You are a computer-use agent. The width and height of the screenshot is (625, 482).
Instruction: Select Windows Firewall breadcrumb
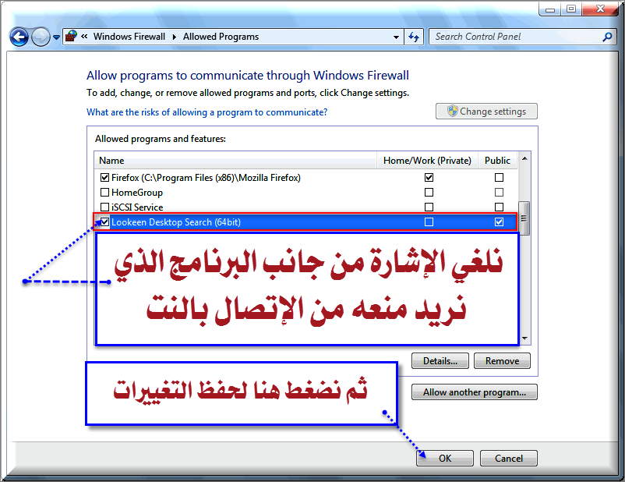coord(129,37)
